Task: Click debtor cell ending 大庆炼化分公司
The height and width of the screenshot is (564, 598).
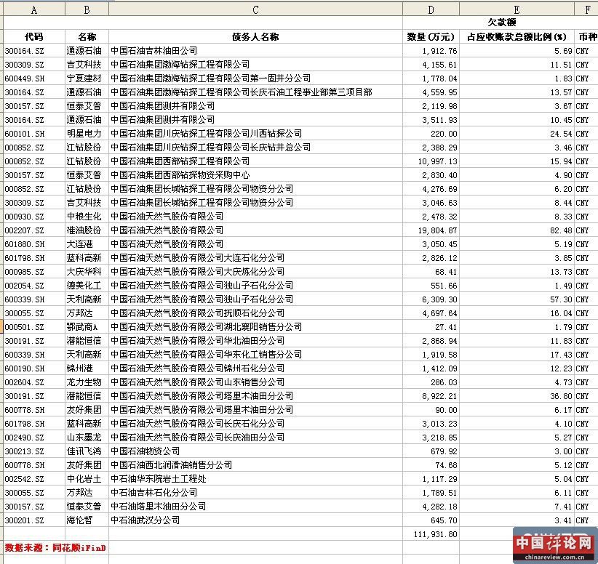Action: click(x=255, y=272)
